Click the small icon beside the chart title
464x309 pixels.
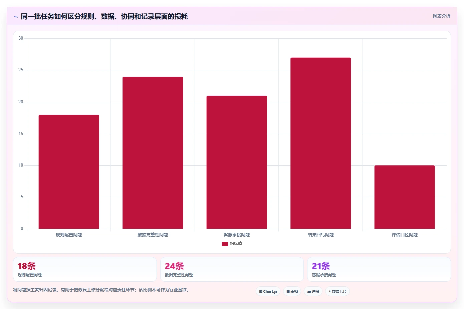pos(16,17)
